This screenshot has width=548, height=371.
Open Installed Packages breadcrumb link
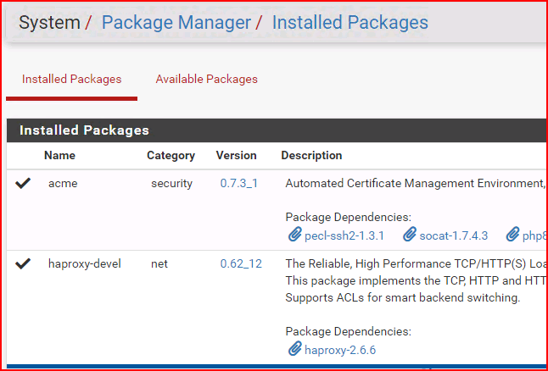click(350, 23)
